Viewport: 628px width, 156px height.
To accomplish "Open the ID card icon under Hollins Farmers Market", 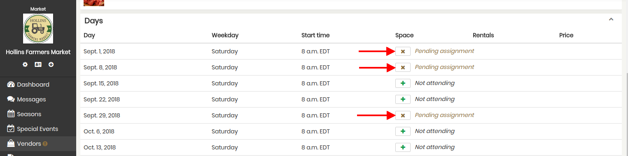I will coord(38,64).
